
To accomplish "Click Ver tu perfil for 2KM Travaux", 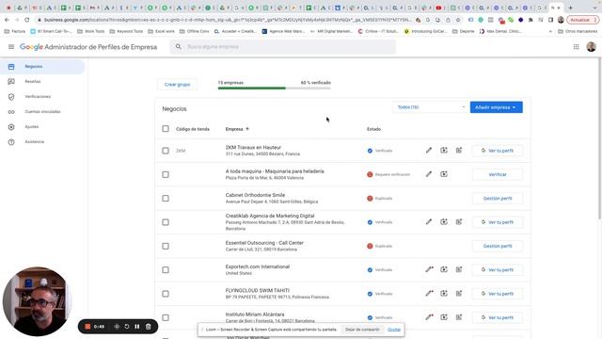I will click(x=498, y=151).
